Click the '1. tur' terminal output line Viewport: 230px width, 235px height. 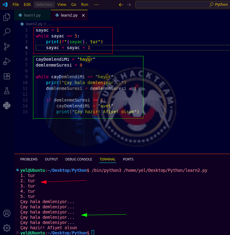(28, 175)
